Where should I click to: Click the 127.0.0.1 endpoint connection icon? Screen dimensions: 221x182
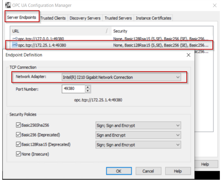pos(15,39)
